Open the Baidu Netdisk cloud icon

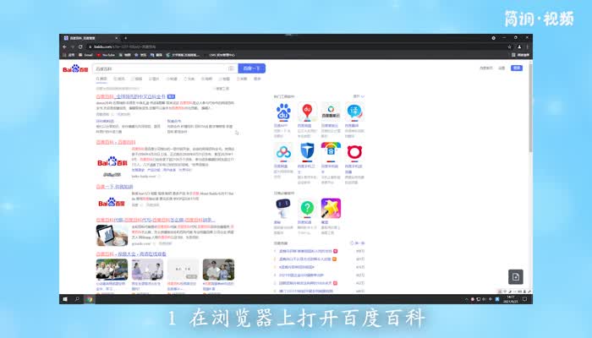pos(283,151)
